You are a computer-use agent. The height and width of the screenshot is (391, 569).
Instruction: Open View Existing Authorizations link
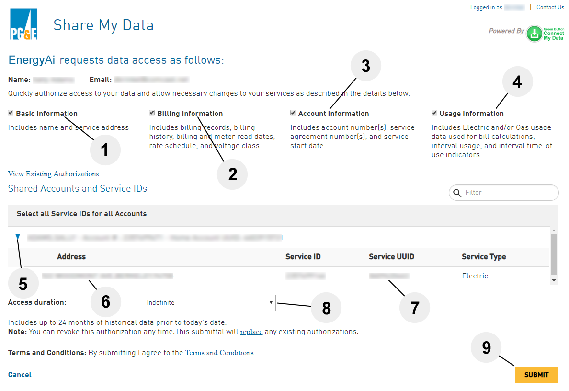pyautogui.click(x=53, y=174)
